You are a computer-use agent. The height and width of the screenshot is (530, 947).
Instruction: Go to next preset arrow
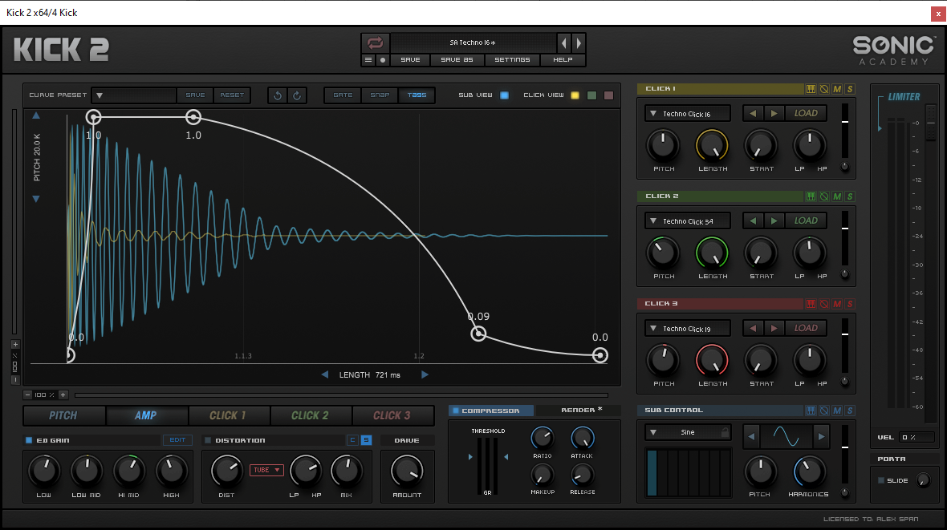[579, 42]
